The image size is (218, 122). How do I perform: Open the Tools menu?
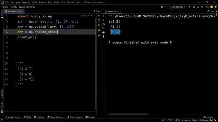[x=56, y=2]
